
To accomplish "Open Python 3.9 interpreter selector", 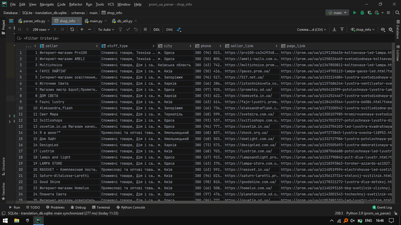I will point(368,213).
